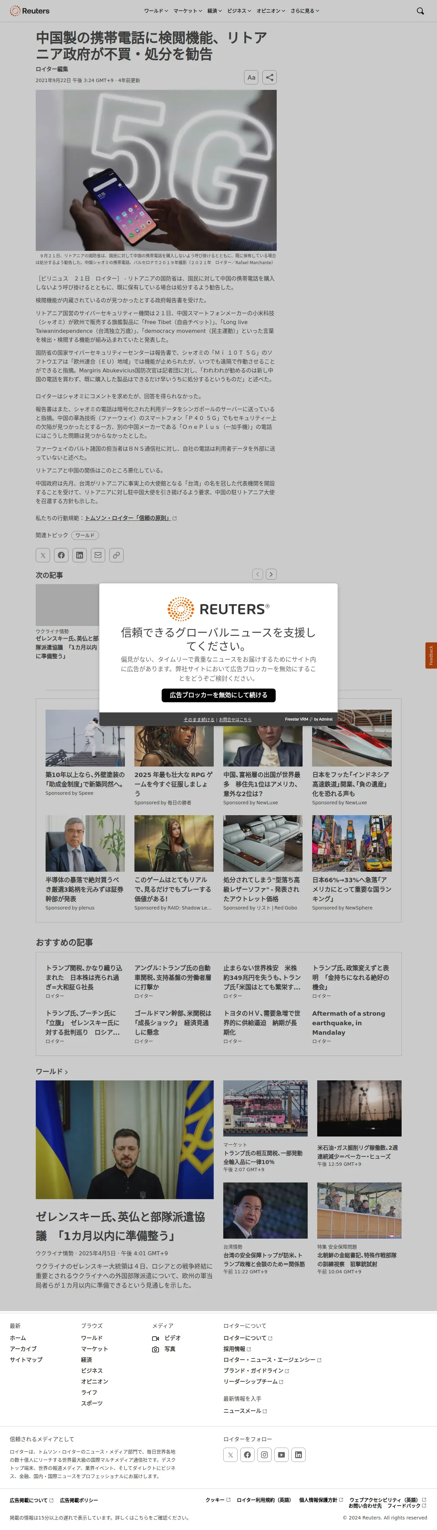The height and width of the screenshot is (1530, 437).
Task: Click the ワールド related topic tag
Action: 85,535
